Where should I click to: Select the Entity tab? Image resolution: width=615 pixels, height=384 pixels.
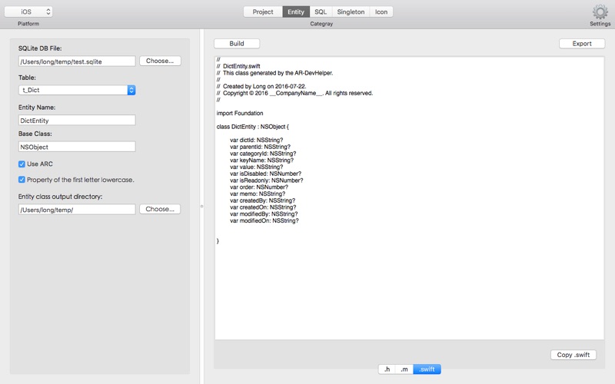(x=295, y=12)
